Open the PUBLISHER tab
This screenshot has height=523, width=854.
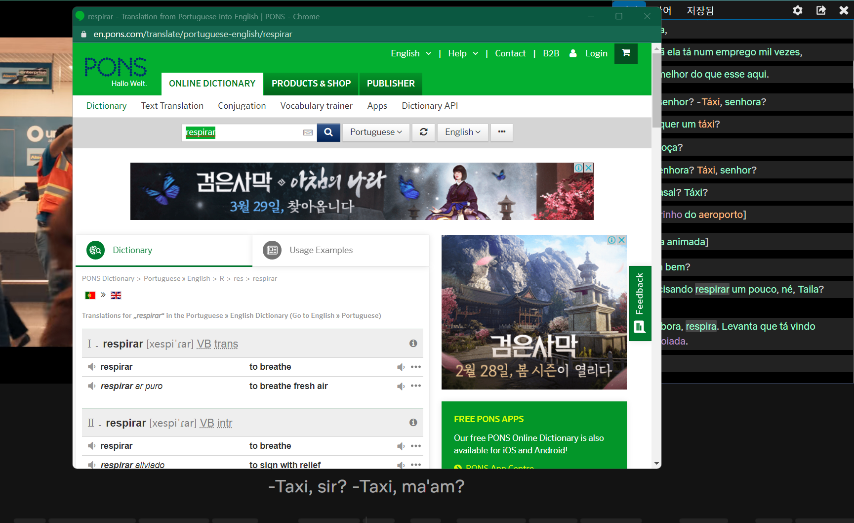[x=391, y=84]
